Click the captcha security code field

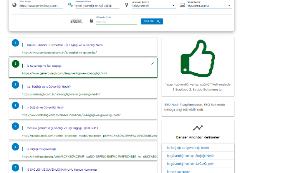click(116, 22)
